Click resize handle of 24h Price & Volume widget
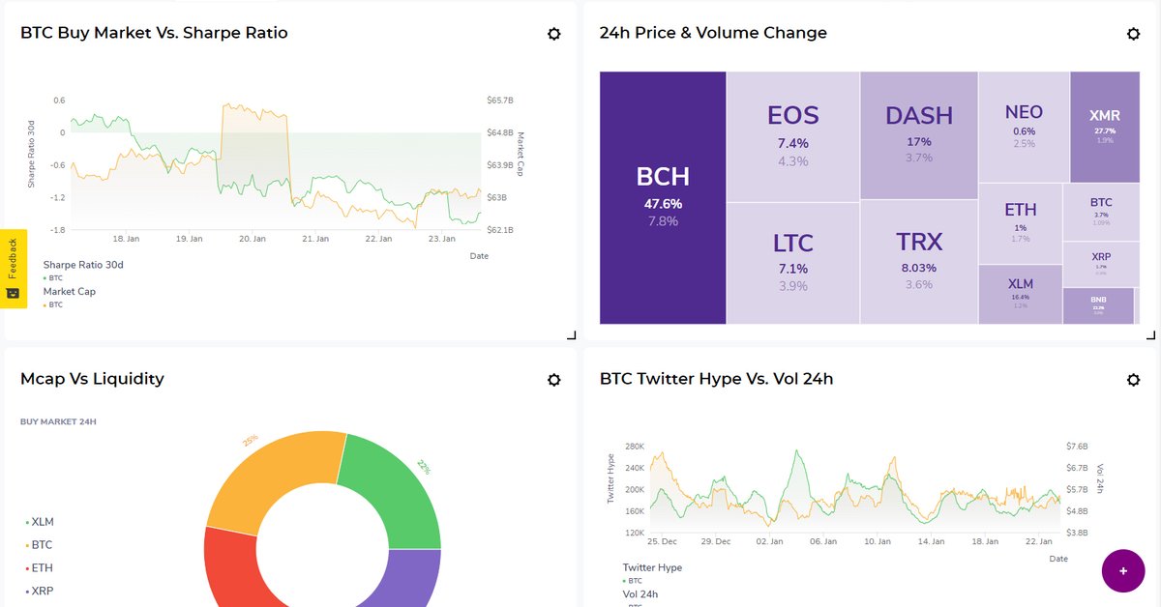 click(1150, 335)
